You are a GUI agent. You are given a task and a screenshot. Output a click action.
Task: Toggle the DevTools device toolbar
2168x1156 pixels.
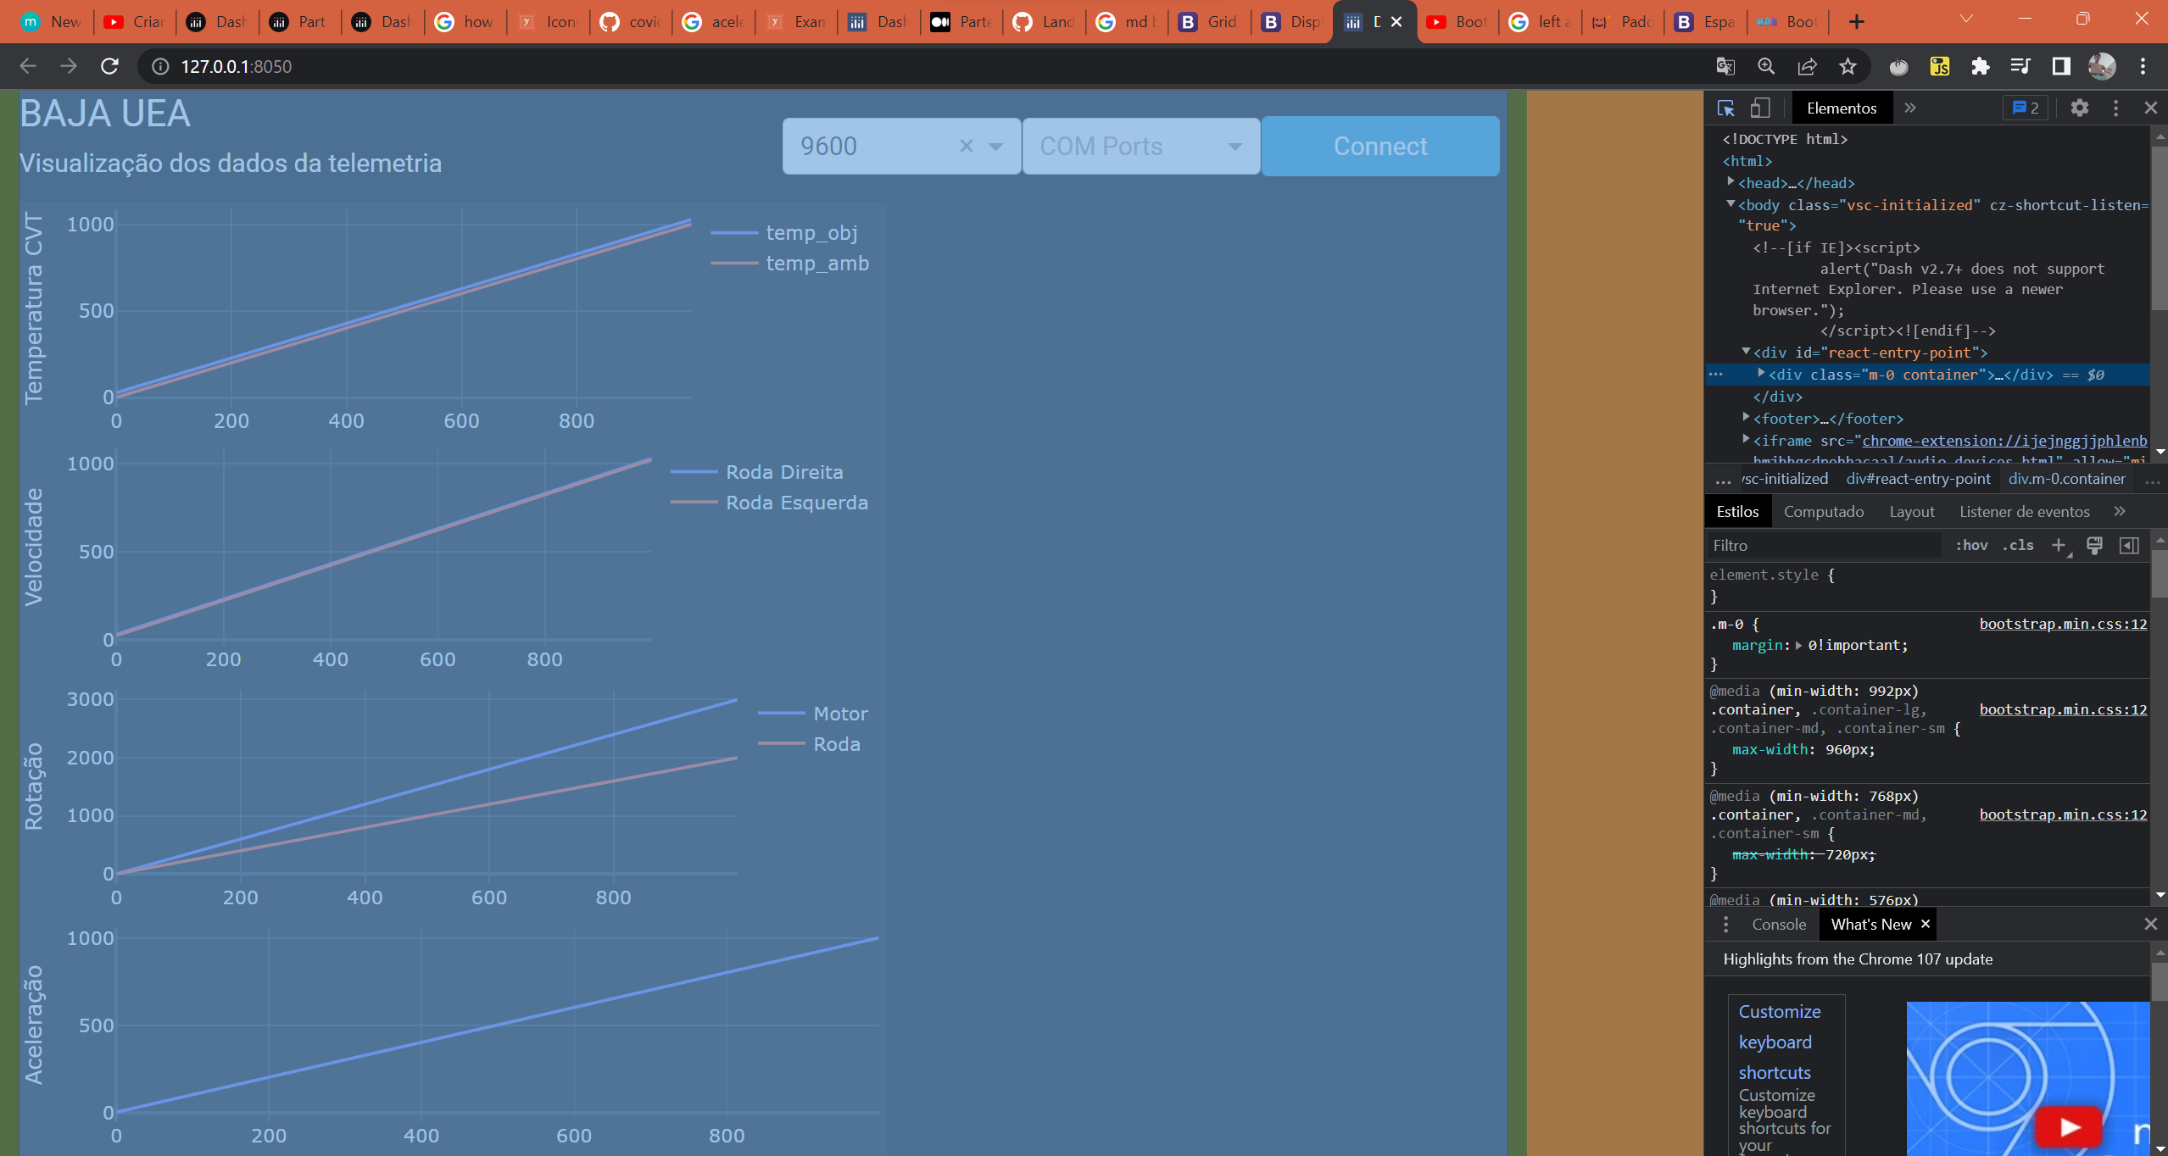point(1761,108)
